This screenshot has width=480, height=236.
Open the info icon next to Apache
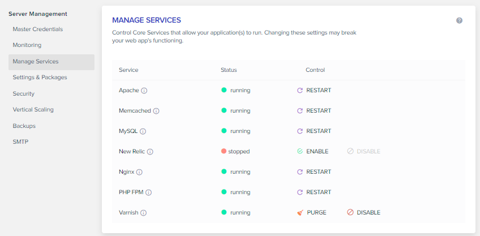[144, 91]
